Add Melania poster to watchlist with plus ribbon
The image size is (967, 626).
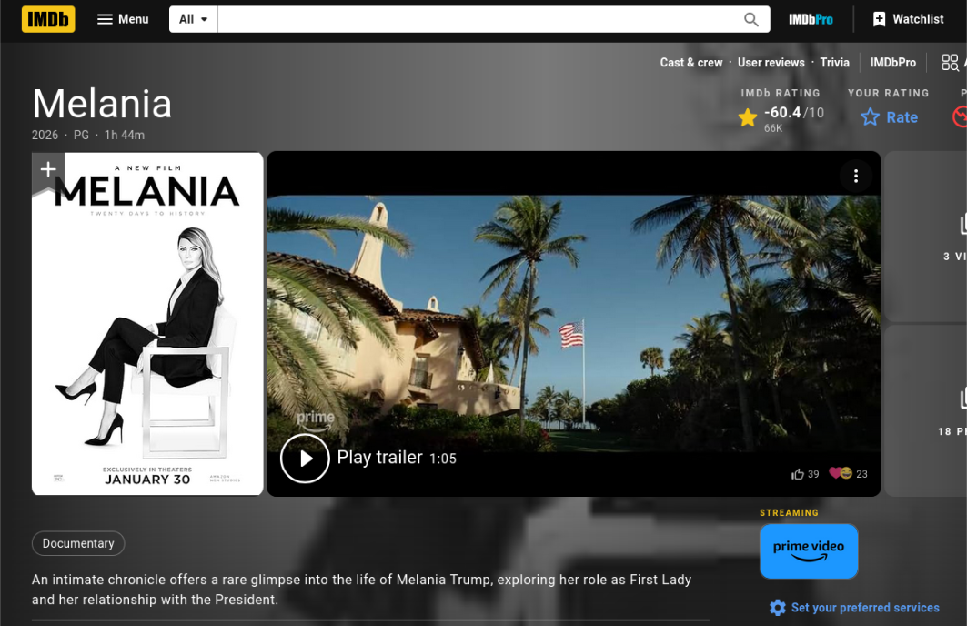48,170
